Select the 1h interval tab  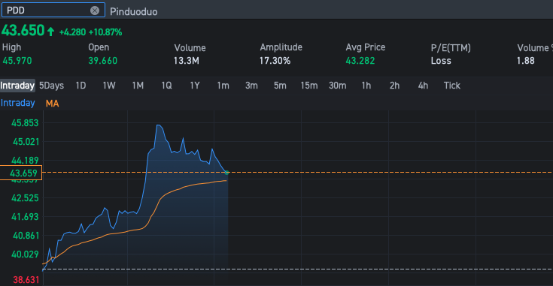pyautogui.click(x=366, y=86)
